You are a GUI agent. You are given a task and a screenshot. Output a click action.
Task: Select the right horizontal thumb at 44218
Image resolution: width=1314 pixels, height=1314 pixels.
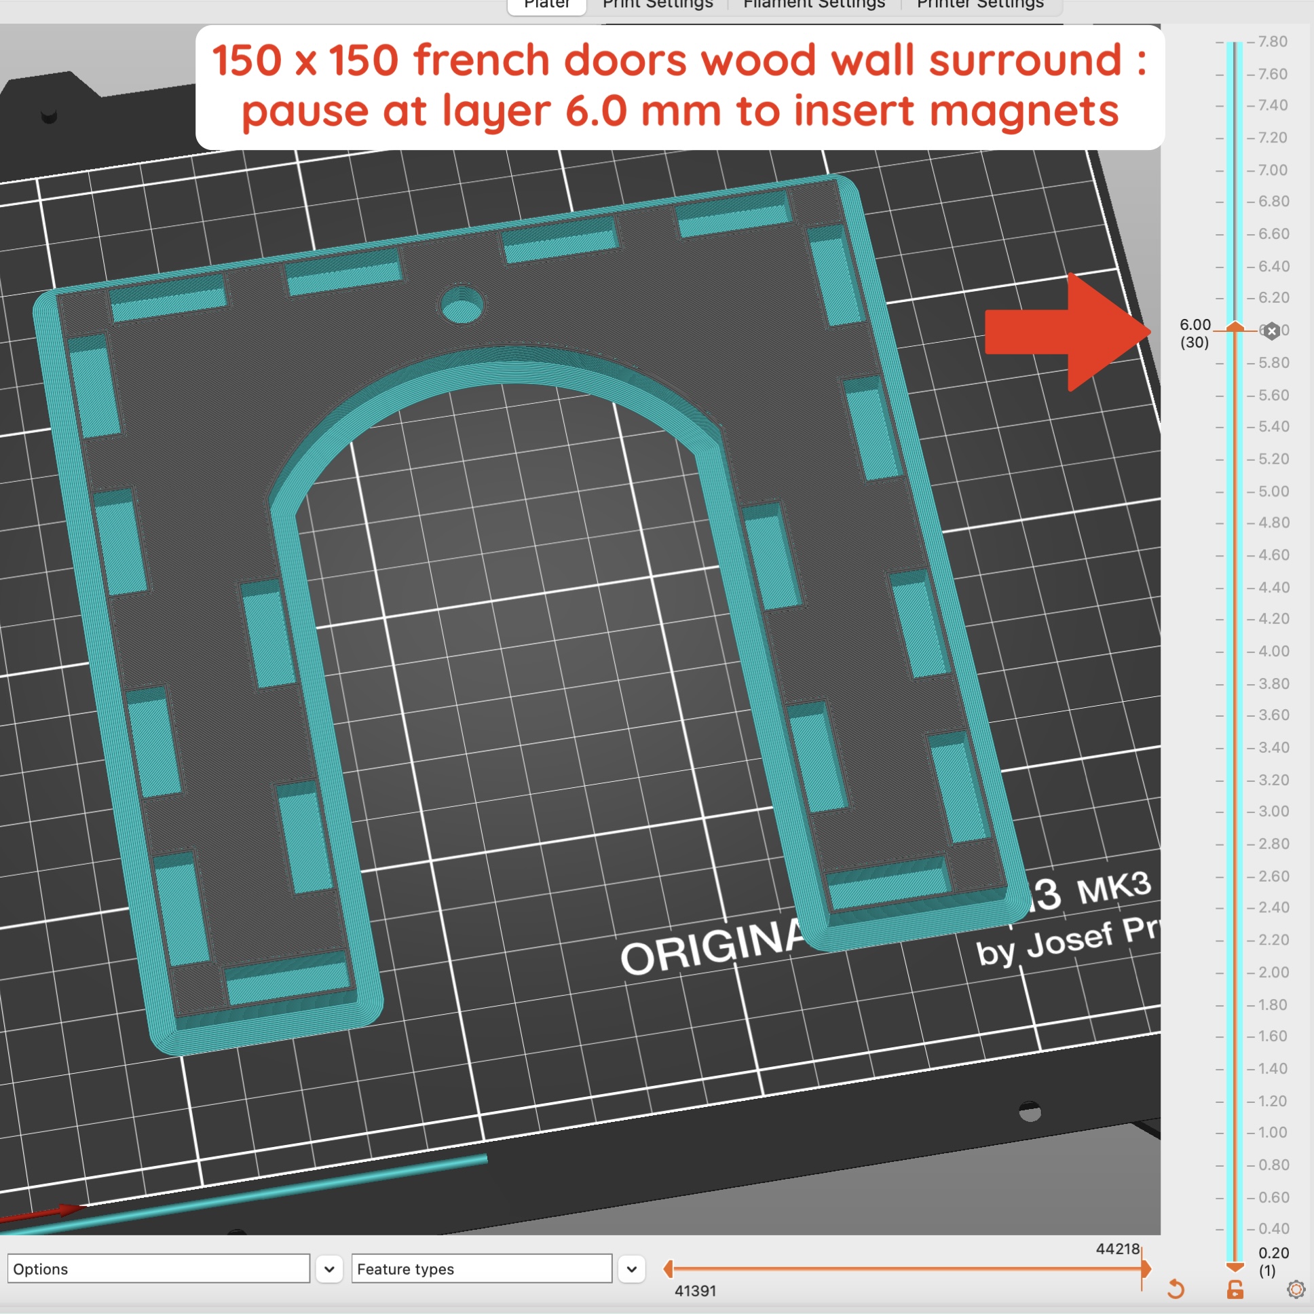point(1145,1269)
